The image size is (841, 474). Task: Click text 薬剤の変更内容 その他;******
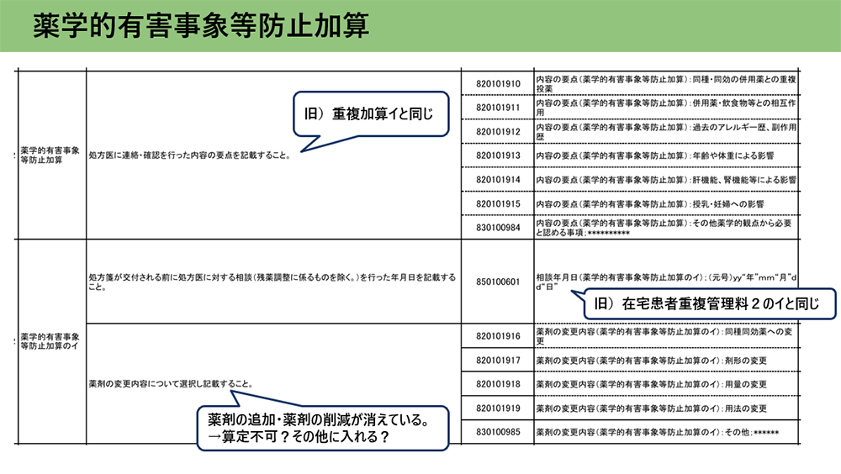[657, 432]
